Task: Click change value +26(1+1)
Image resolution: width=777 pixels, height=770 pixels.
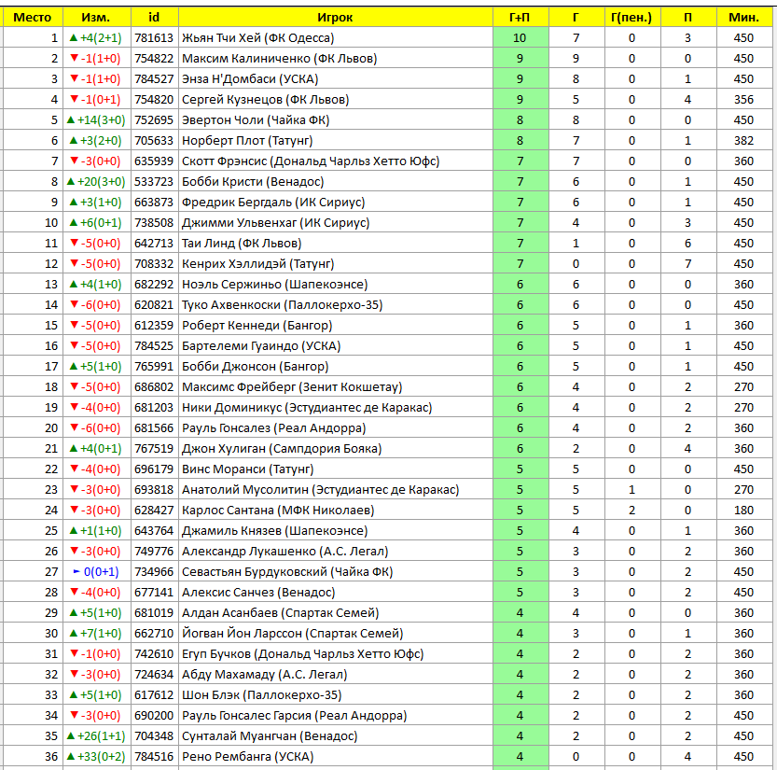Action: [x=97, y=736]
